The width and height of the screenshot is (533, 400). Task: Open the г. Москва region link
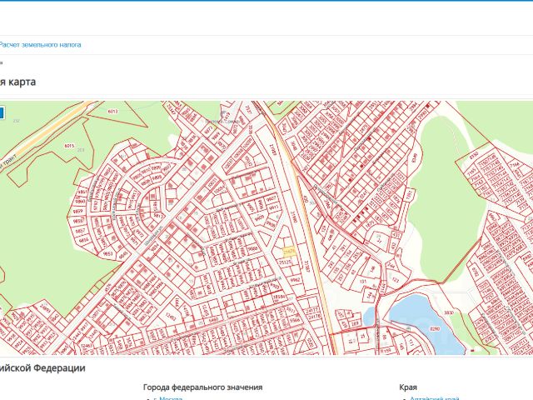167,398
